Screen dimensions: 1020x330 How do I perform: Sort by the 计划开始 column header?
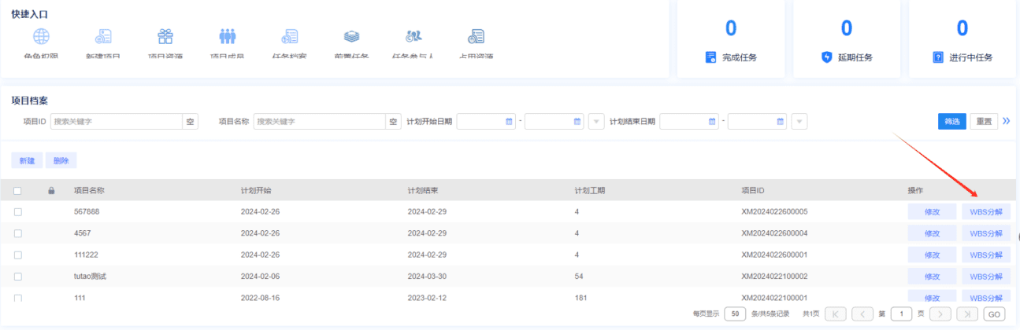coord(255,190)
